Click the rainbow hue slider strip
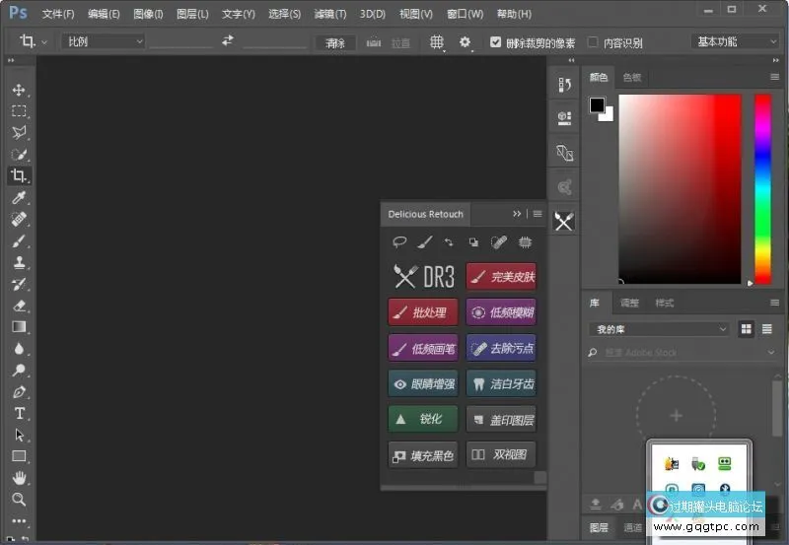Image resolution: width=789 pixels, height=545 pixels. click(x=762, y=187)
